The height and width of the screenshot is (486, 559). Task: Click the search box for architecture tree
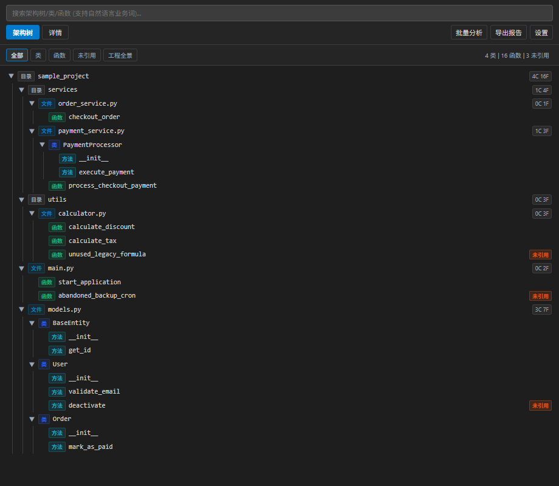[x=279, y=13]
